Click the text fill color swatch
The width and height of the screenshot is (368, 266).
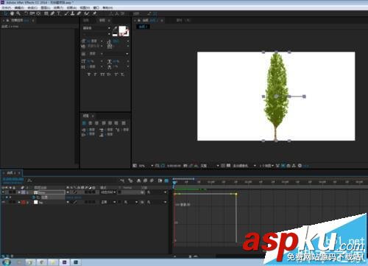click(x=122, y=30)
